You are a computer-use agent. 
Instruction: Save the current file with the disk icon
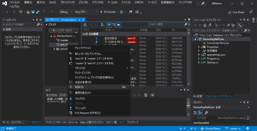pos(33,12)
